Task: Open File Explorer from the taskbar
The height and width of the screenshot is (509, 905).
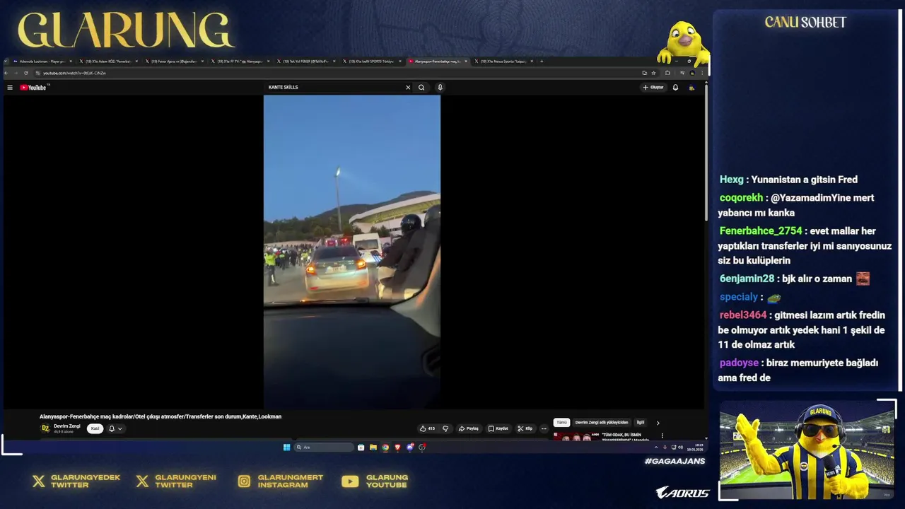Action: (373, 447)
